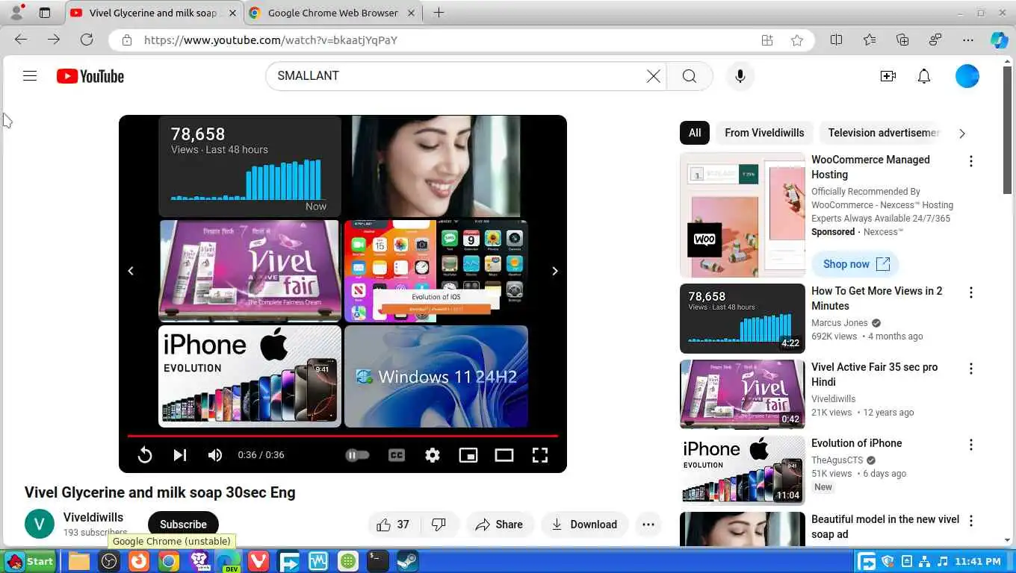The width and height of the screenshot is (1016, 573).
Task: Launch Vivaldi from the taskbar
Action: point(258,561)
